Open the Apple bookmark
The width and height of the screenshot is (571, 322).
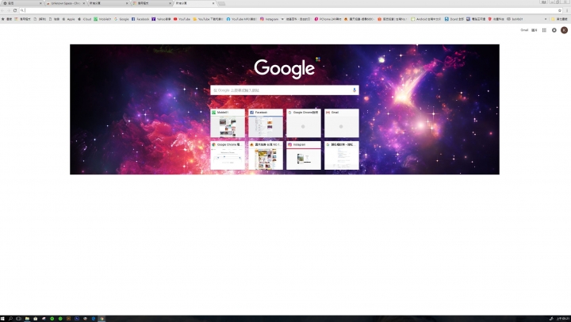click(68, 19)
